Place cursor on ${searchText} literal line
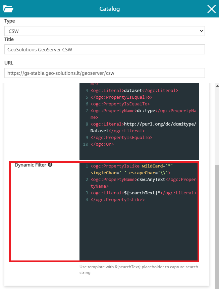 point(143,193)
